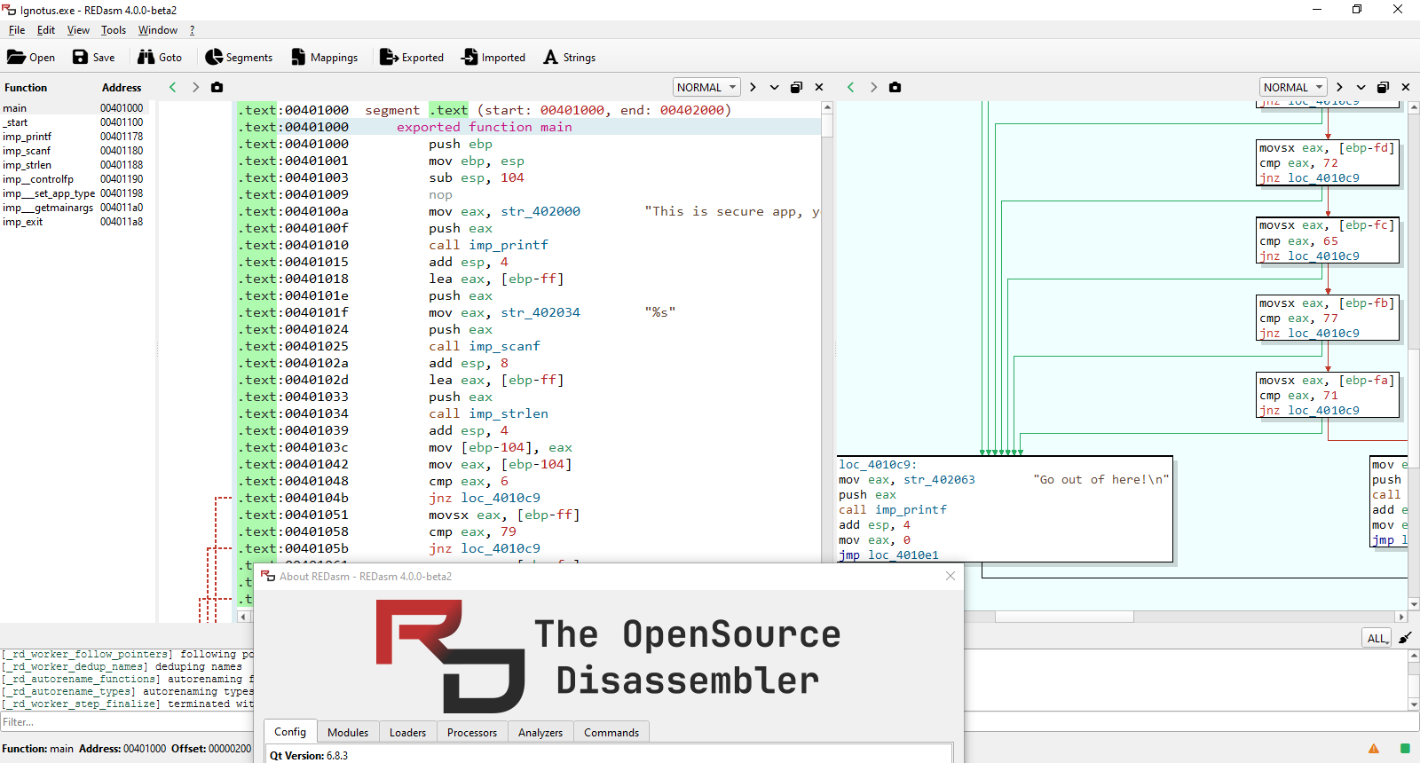Close the graph panel
The image size is (1420, 763).
[1406, 87]
